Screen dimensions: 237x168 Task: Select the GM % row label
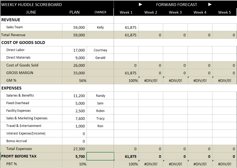(31, 80)
